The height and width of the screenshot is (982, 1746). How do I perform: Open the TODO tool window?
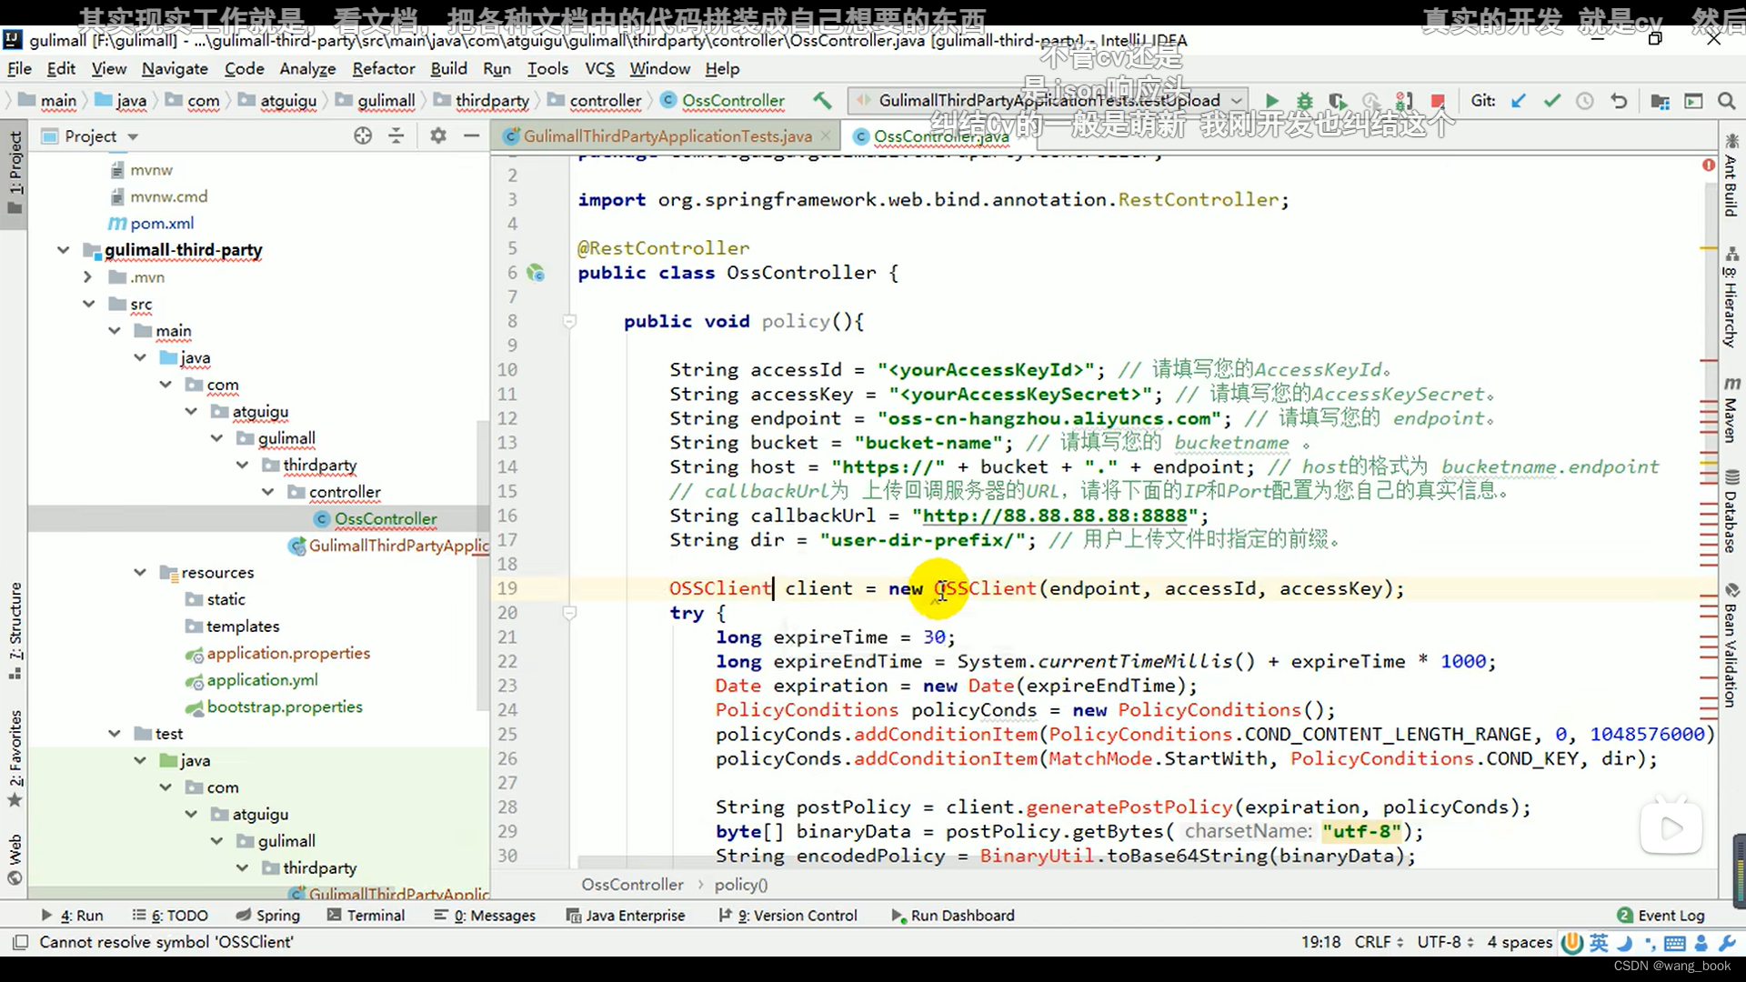coord(170,916)
